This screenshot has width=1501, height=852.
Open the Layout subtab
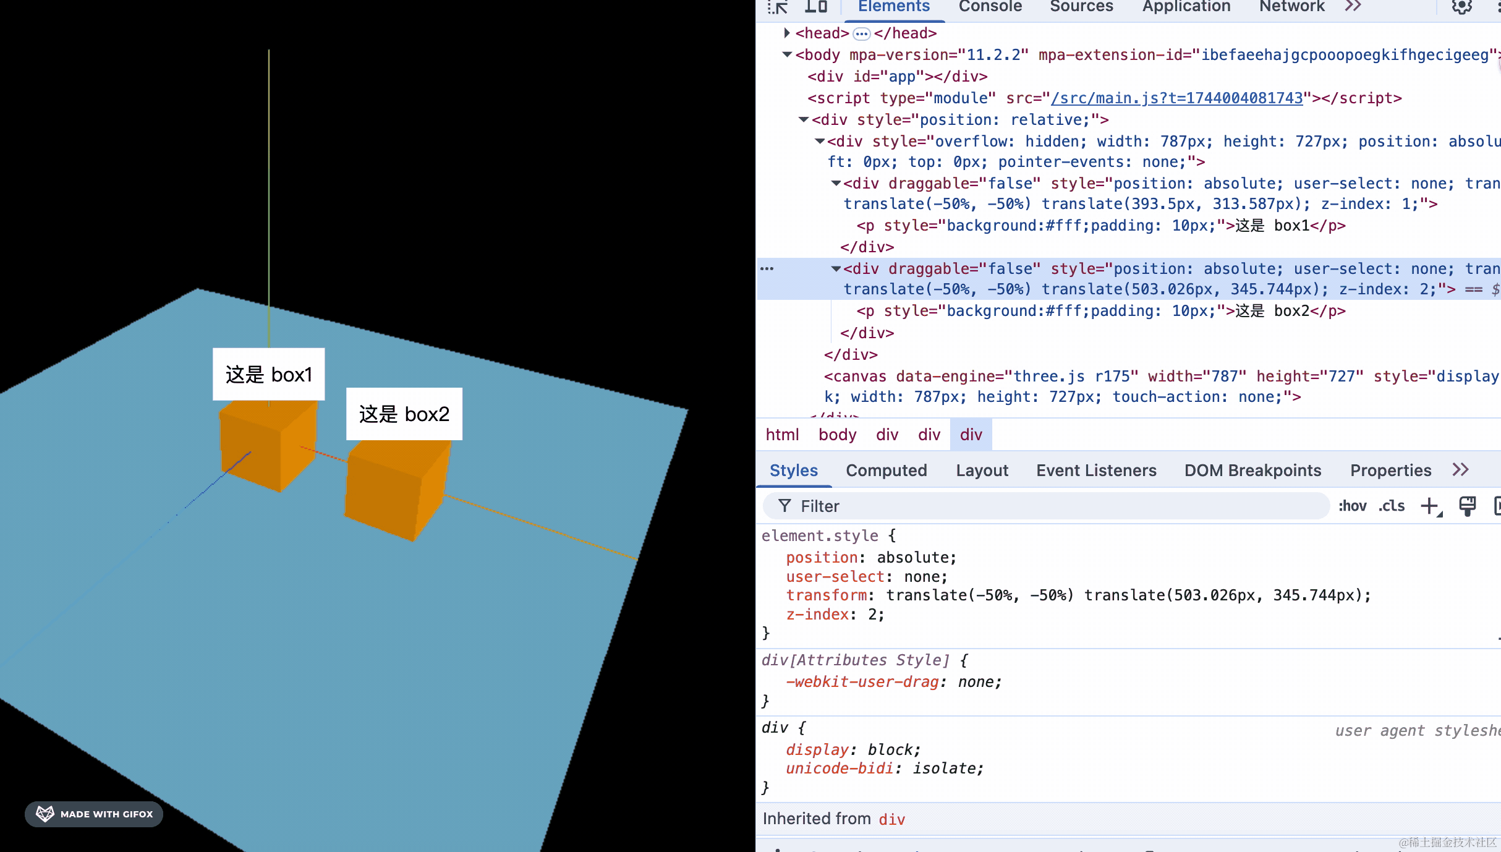point(982,471)
